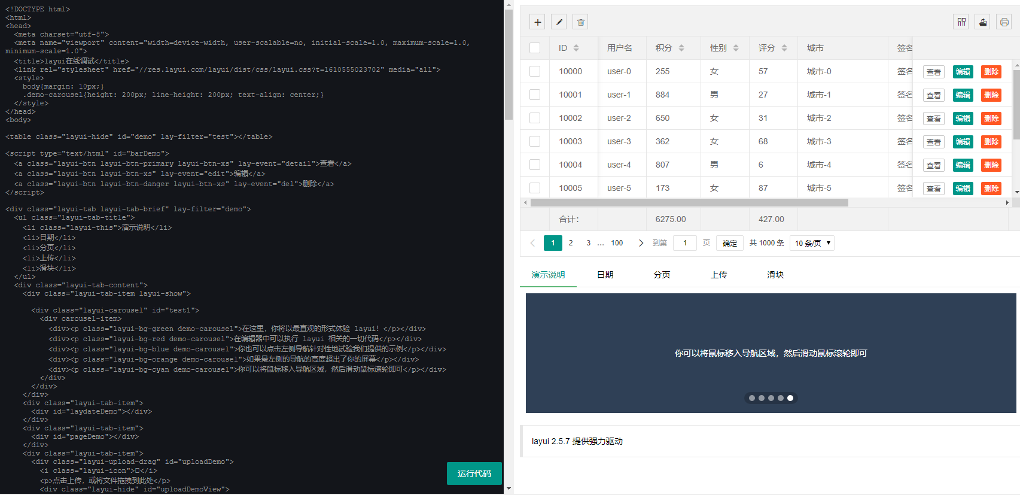1020x495 pixels.
Task: Open the 10 条/页 page size dropdown
Action: point(812,243)
